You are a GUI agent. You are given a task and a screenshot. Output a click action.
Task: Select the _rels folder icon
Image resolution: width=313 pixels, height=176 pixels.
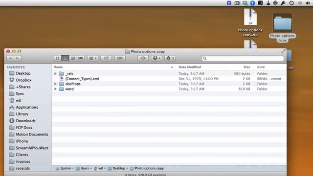point(62,74)
